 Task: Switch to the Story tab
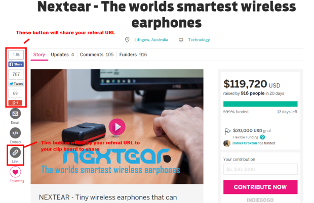[39, 55]
